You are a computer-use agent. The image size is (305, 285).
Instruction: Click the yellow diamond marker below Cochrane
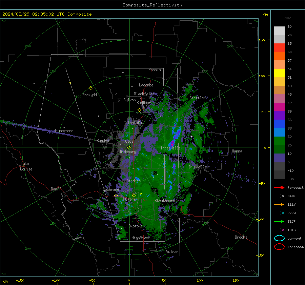pos(116,196)
